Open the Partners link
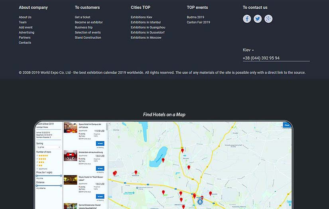 pos(25,37)
